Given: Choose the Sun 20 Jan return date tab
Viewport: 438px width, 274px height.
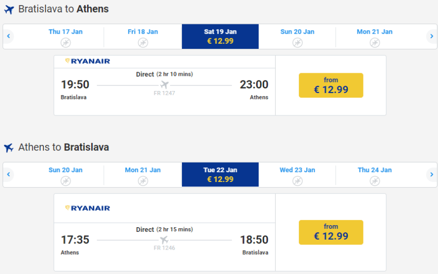Looking at the screenshot, I should tap(66, 175).
